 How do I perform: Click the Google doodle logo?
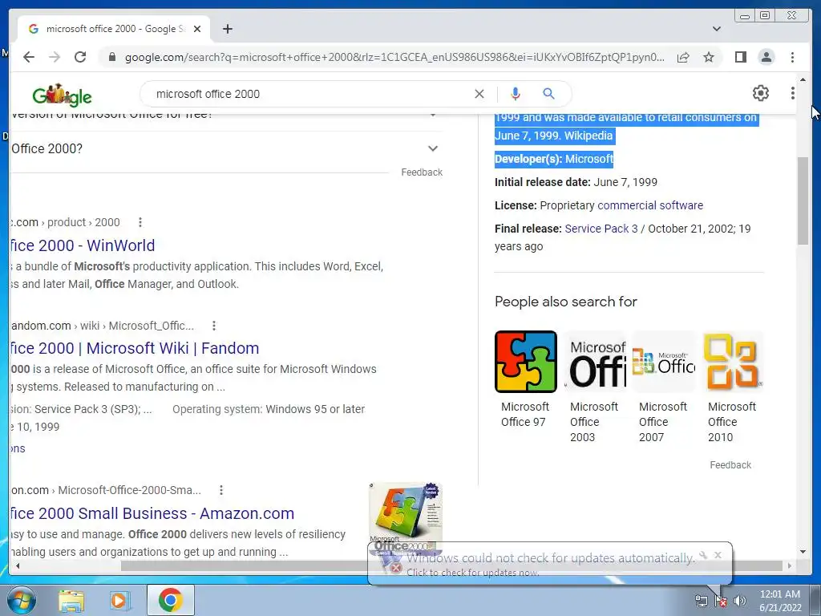point(62,95)
